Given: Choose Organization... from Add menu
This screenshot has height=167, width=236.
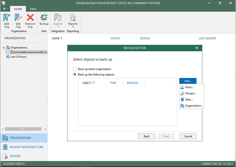Looking at the screenshot, I should [192, 106].
